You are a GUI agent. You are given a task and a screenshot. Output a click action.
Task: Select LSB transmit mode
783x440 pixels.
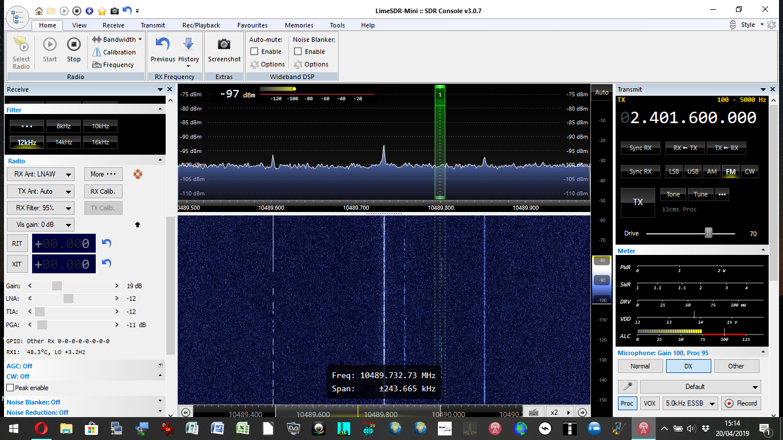674,171
